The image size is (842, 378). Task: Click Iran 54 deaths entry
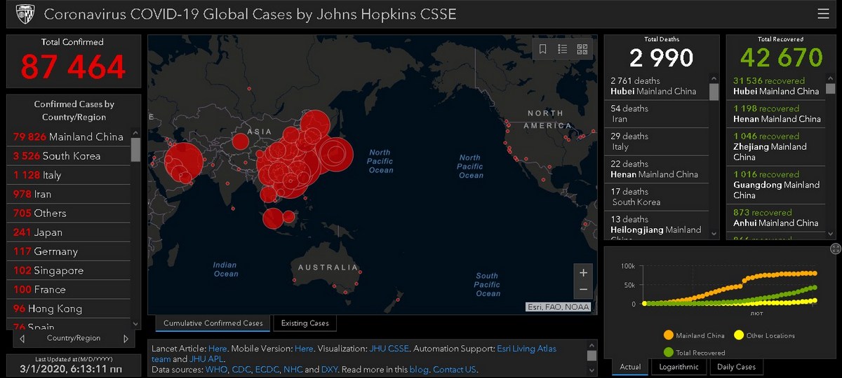[657, 113]
